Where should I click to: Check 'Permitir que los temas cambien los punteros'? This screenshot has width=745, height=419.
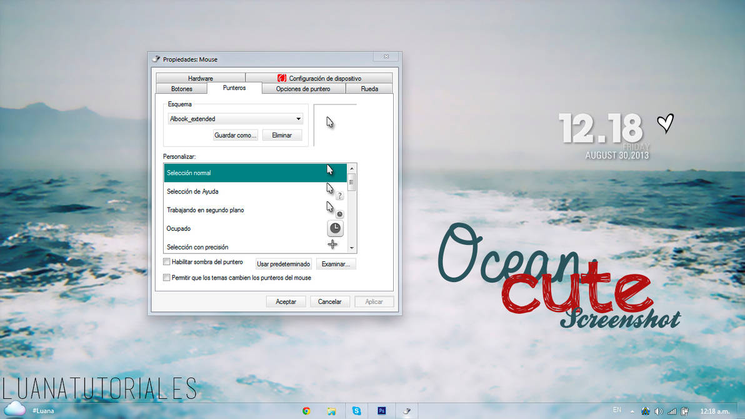[166, 277]
